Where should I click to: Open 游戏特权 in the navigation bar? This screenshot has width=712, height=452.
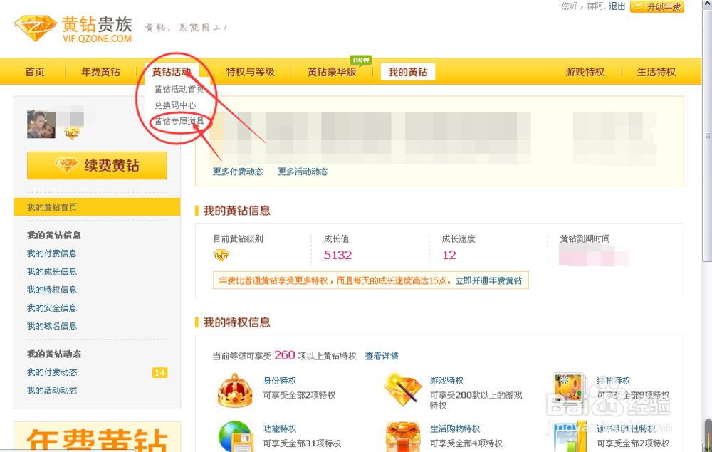(585, 72)
